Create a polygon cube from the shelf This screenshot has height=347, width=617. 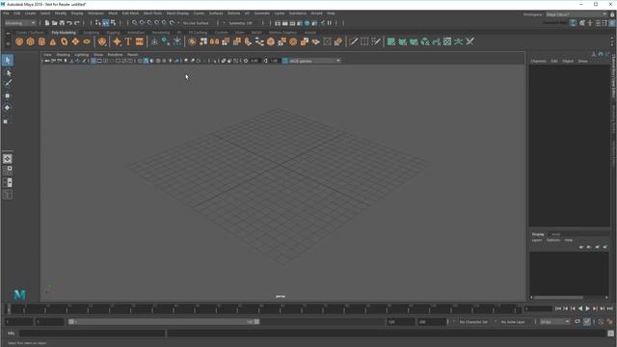[x=30, y=41]
